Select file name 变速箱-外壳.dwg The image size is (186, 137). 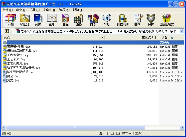click(18, 47)
